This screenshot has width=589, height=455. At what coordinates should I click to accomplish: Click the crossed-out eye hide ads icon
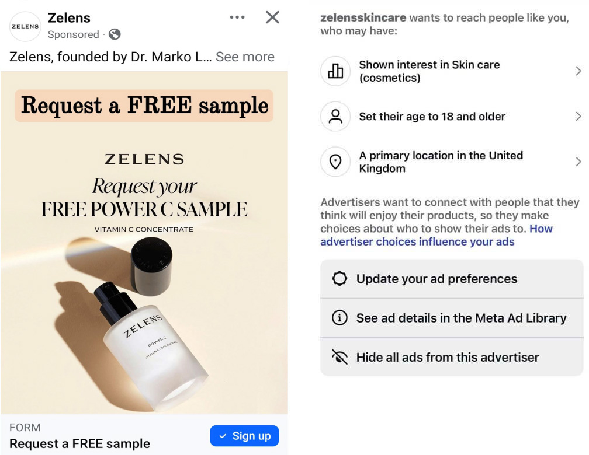339,357
